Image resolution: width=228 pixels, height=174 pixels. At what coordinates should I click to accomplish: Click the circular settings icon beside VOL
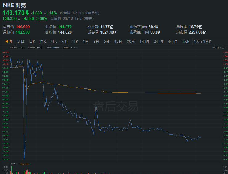[x=10, y=164]
